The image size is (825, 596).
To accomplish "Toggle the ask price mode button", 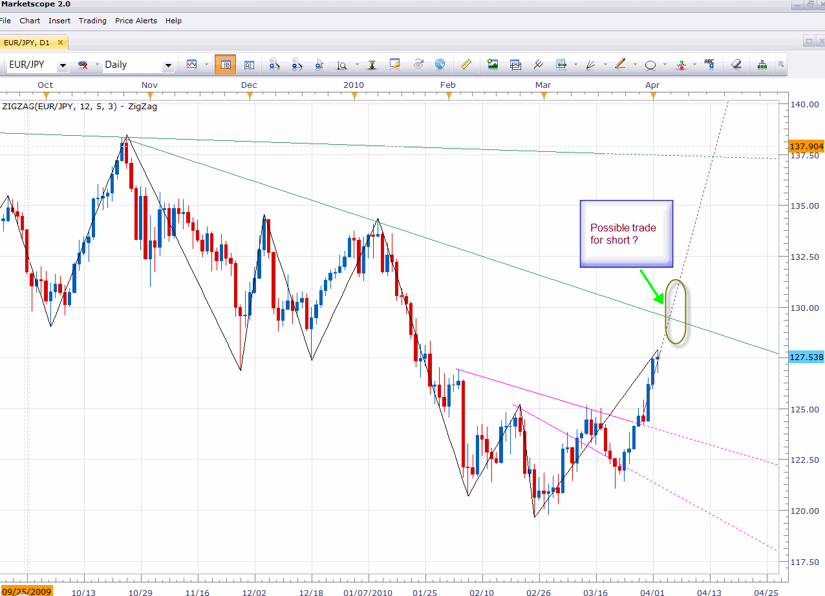I will (249, 65).
